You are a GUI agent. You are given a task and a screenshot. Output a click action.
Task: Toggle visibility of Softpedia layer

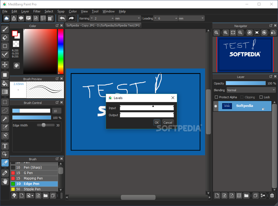(216, 106)
